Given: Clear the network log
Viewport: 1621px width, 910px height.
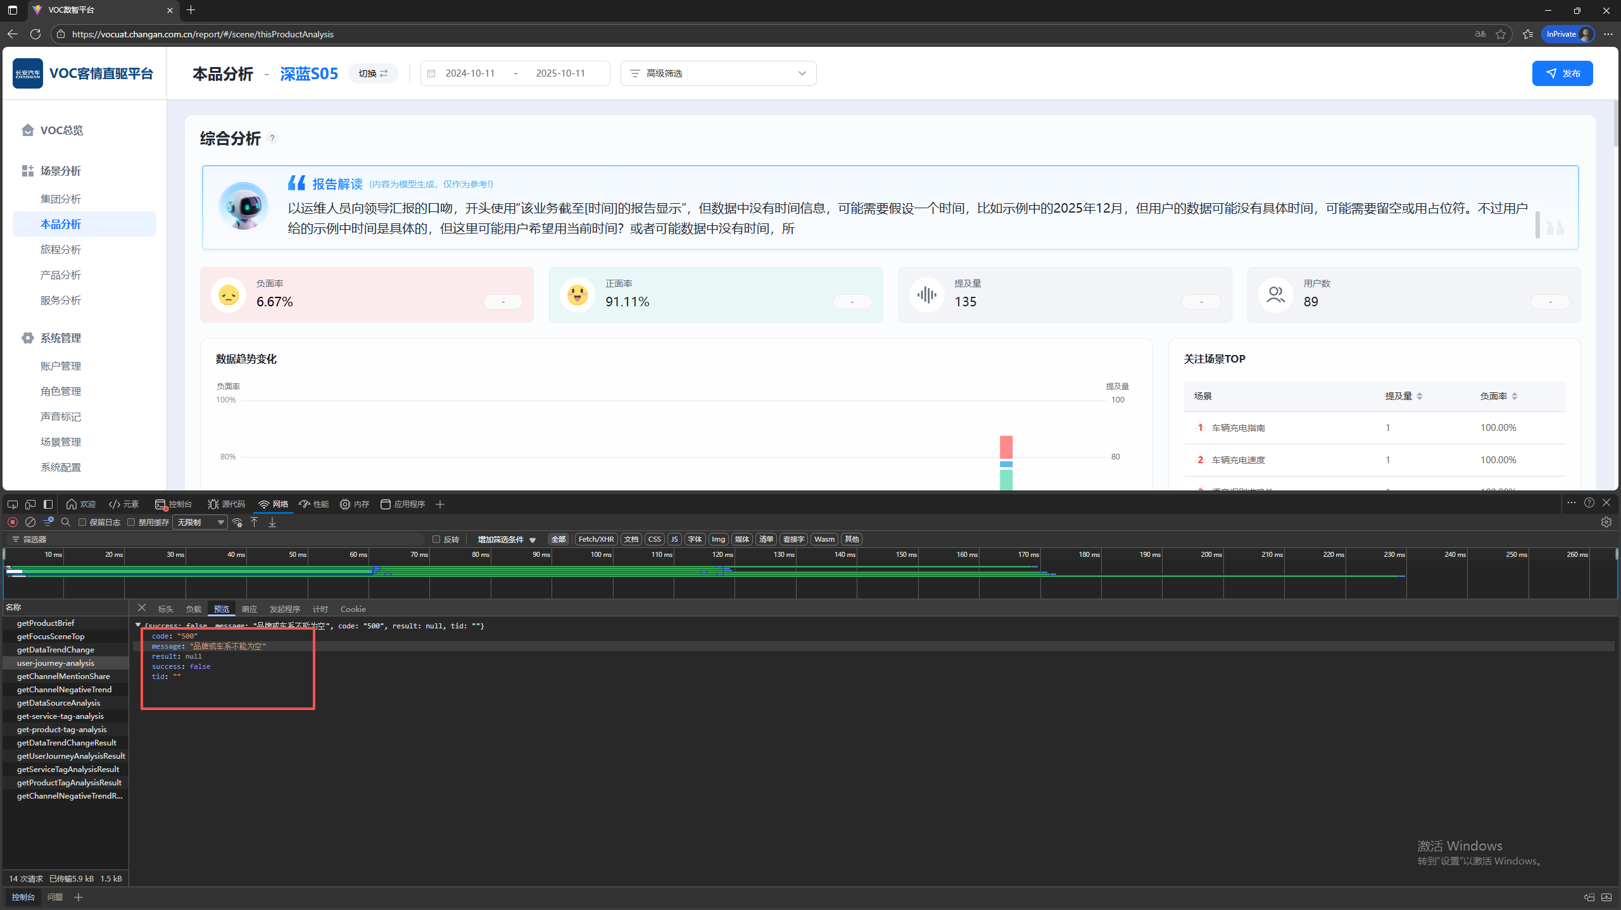Looking at the screenshot, I should coord(30,522).
